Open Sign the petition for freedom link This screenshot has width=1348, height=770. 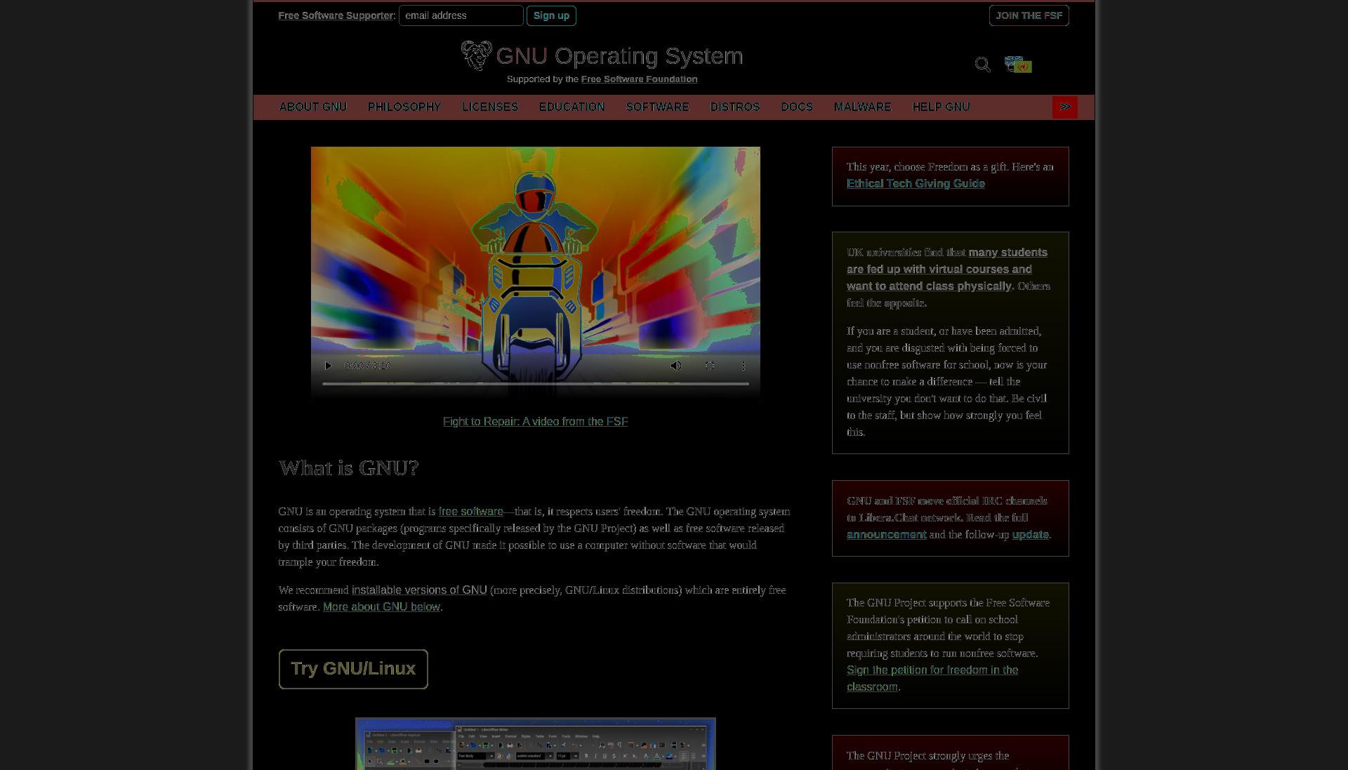pyautogui.click(x=932, y=679)
